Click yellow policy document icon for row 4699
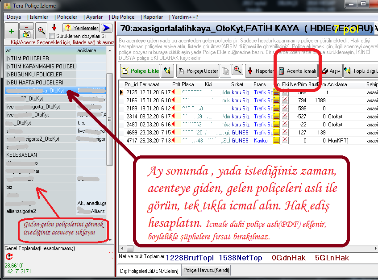This screenshot has width=378, height=280. coord(277,133)
